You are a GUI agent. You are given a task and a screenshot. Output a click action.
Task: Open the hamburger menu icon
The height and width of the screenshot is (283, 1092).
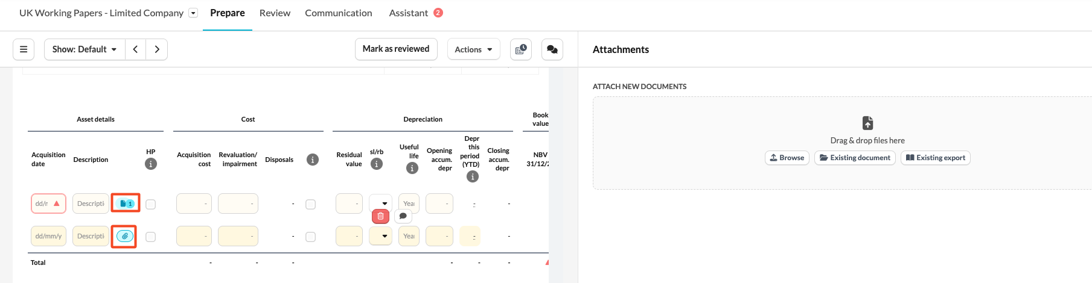[x=24, y=49]
